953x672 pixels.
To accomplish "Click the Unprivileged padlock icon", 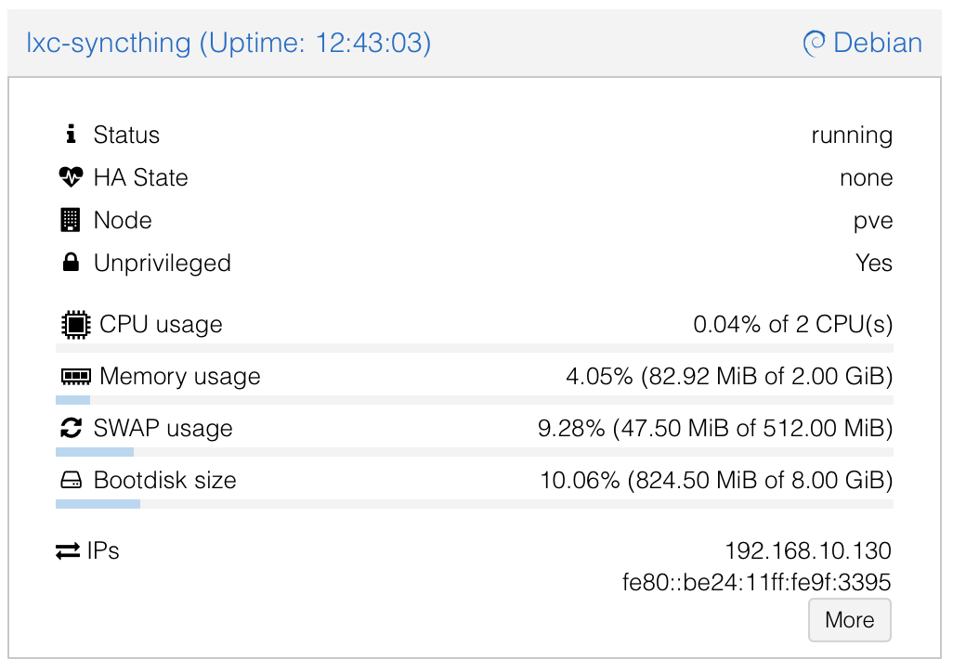I will coord(72,263).
